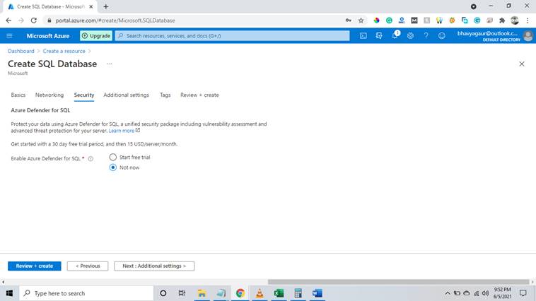Click the Upgrade button
536x301 pixels.
(96, 35)
